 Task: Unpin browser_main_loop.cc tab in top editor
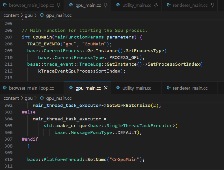(58, 5)
